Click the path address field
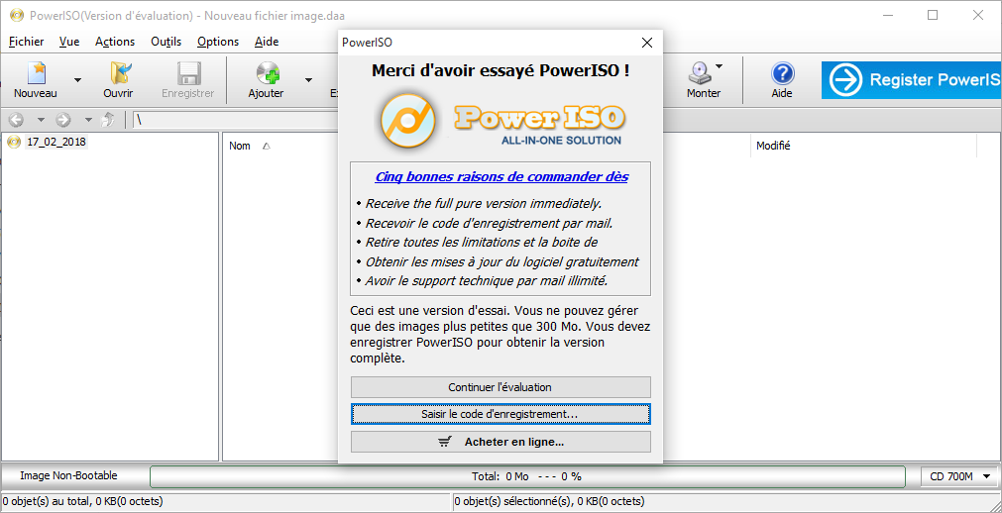Screen dimensions: 1002x513 [x=236, y=120]
